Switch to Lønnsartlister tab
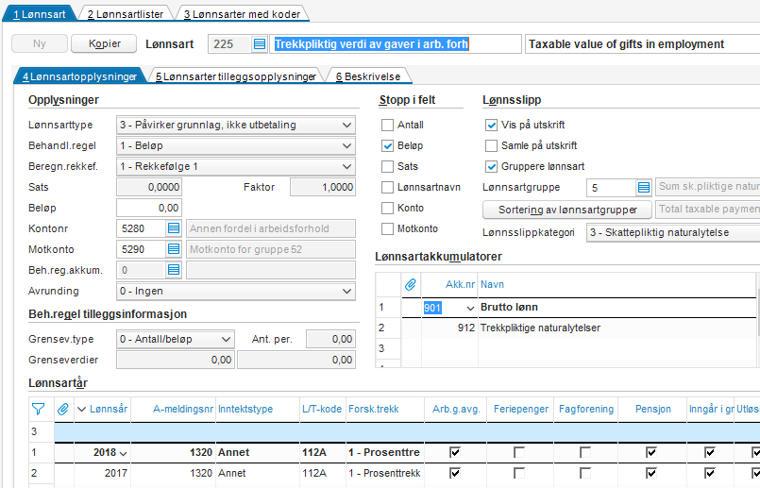 pyautogui.click(x=125, y=14)
